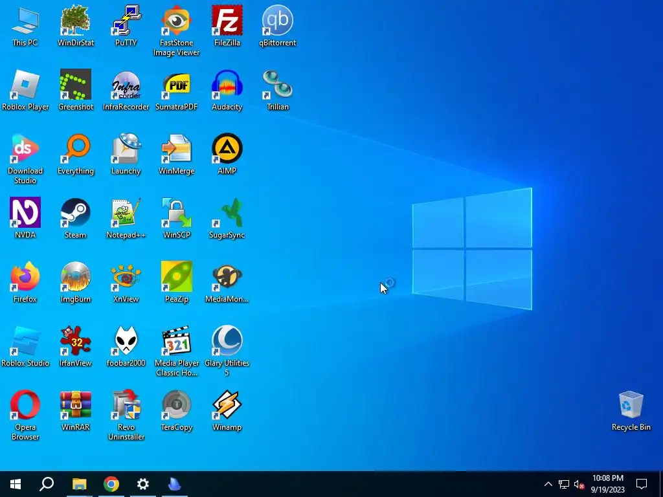The width and height of the screenshot is (663, 497).
Task: Click the foobar2000 alien icon
Action: pos(126,346)
